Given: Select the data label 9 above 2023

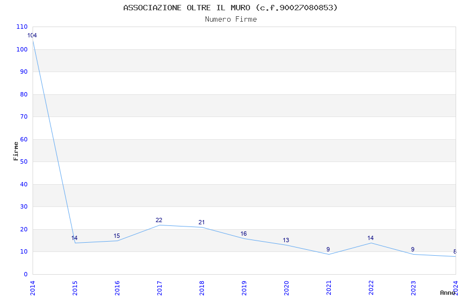Looking at the screenshot, I should 413,249.
